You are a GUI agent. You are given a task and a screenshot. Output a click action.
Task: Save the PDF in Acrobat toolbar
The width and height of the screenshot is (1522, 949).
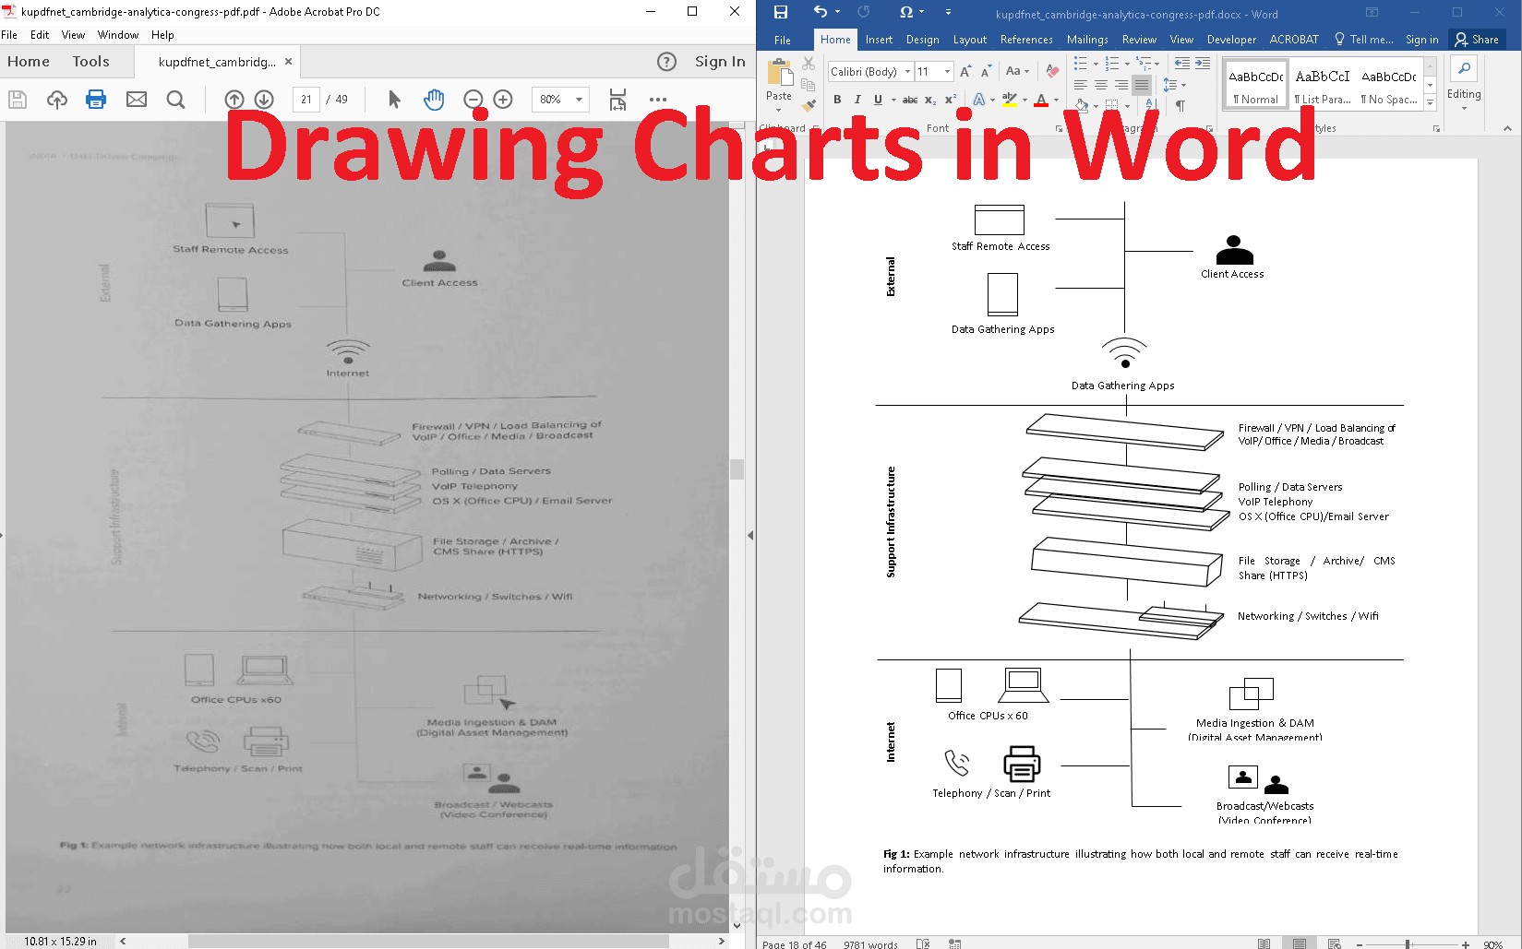tap(18, 100)
